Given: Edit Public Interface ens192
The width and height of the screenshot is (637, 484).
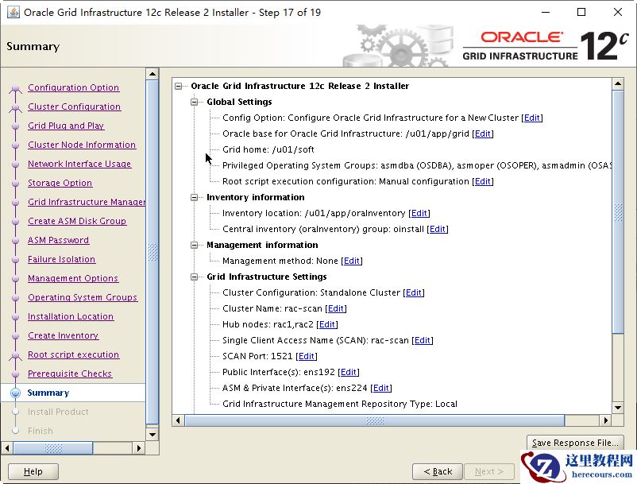Looking at the screenshot, I should (x=349, y=372).
